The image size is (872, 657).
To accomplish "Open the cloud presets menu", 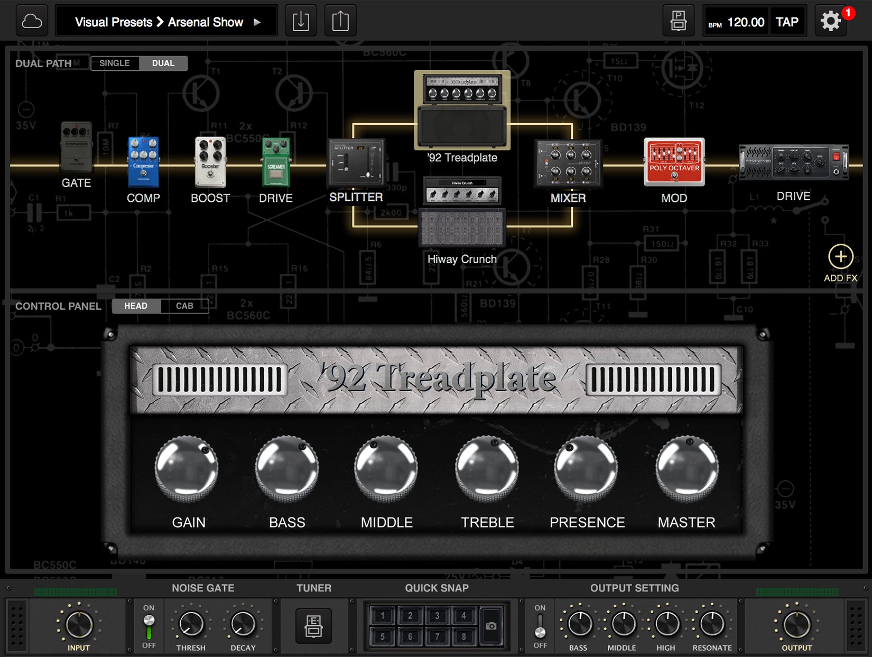I will (31, 21).
